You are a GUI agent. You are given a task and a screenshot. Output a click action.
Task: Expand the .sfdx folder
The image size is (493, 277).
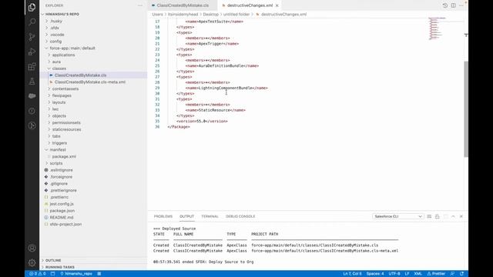55,28
